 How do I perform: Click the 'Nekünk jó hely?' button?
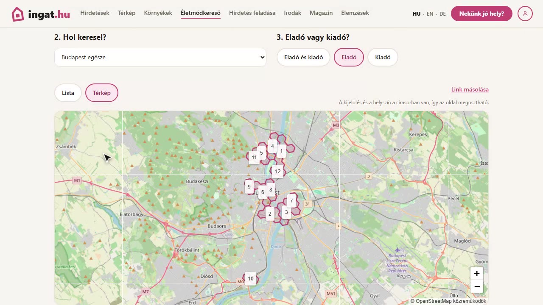pyautogui.click(x=481, y=14)
